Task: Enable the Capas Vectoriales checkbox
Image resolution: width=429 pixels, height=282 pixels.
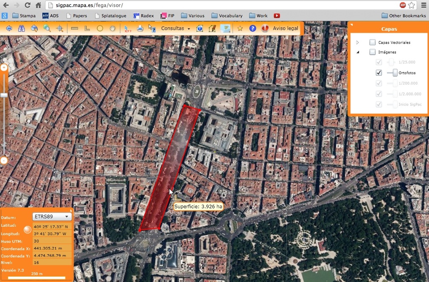Action: (372, 42)
